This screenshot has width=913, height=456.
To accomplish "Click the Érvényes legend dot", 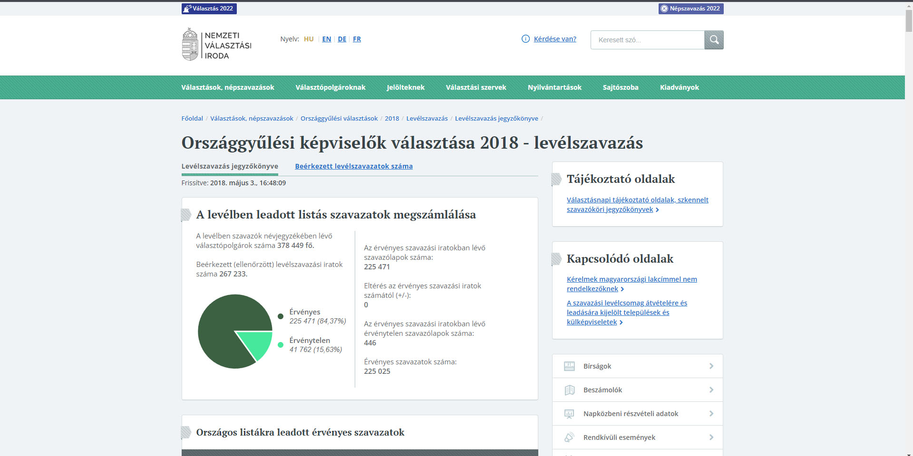I will pos(281,316).
